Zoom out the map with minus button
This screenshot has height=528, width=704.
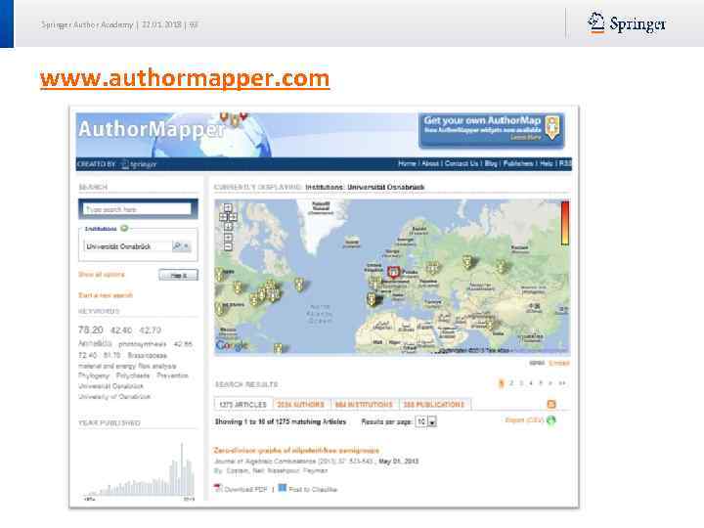pos(228,246)
